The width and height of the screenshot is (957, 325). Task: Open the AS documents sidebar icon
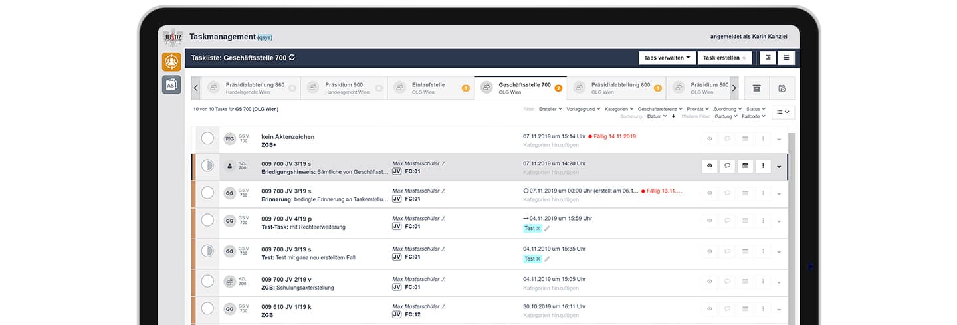click(171, 85)
